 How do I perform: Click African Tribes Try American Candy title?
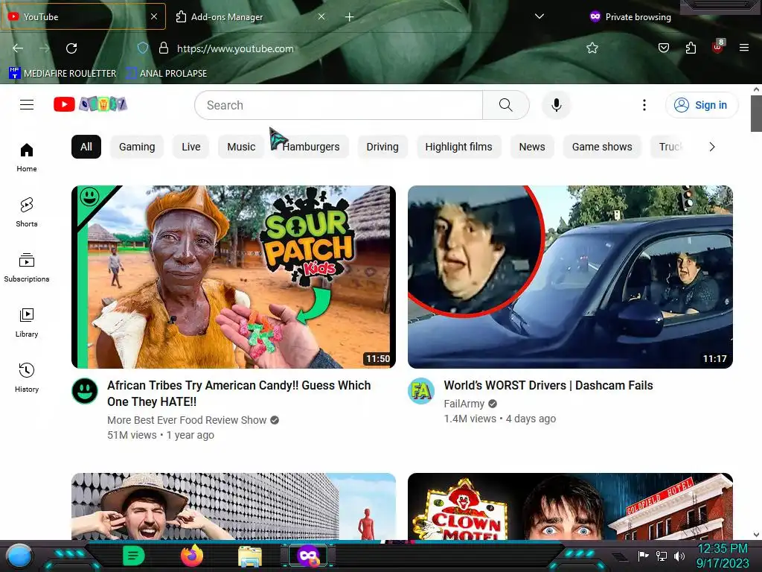[239, 393]
